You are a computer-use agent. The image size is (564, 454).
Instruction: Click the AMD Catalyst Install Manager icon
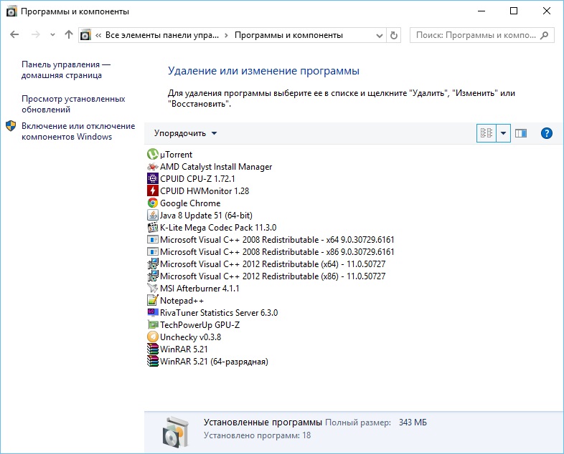point(153,167)
